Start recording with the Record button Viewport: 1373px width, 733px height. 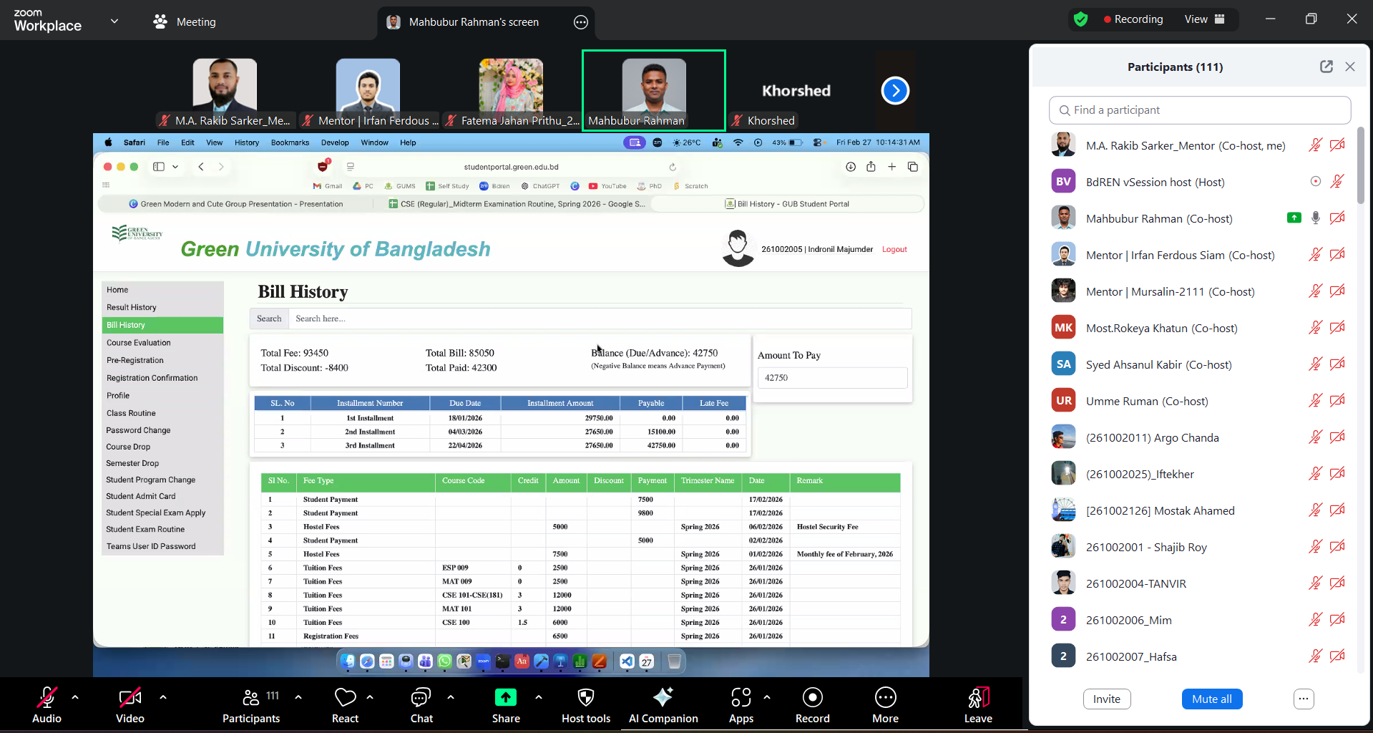tap(812, 698)
